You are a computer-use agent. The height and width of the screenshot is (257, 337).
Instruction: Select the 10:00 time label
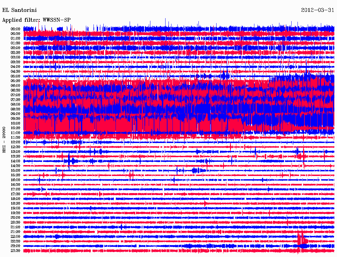coord(15,123)
